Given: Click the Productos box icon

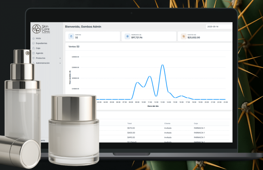Looking at the screenshot, I should (x=33, y=58).
